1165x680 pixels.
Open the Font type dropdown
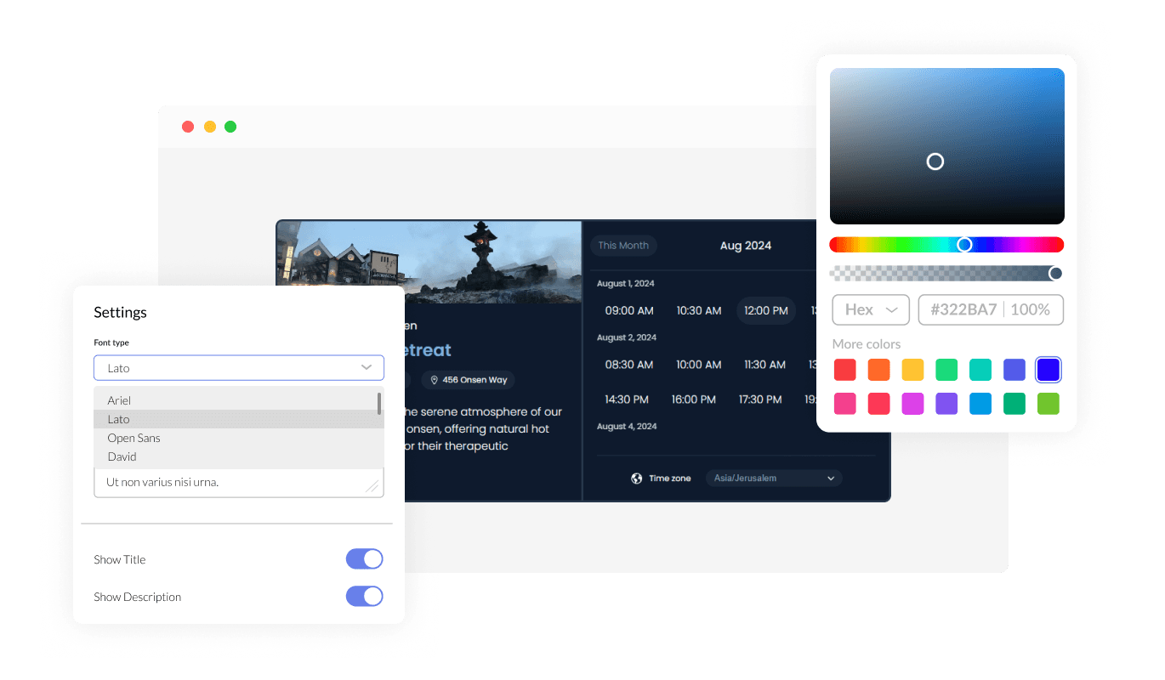pyautogui.click(x=238, y=368)
